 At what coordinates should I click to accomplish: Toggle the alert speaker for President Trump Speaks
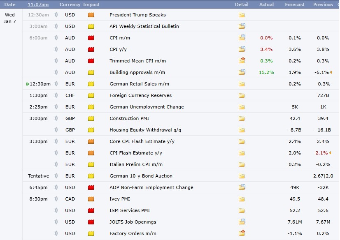coord(55,14)
